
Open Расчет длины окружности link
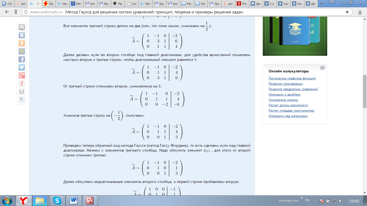288,105
